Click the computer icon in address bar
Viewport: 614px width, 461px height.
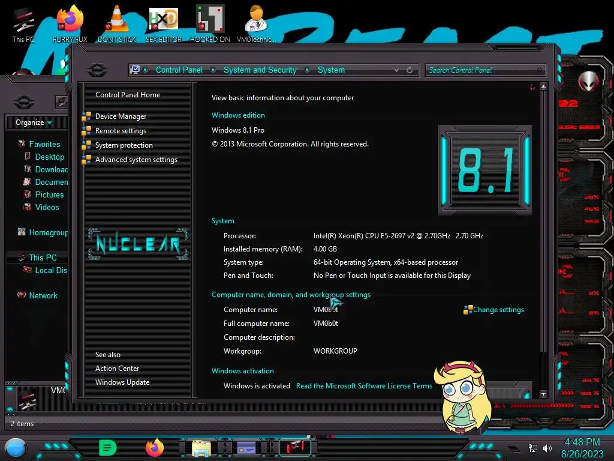[135, 70]
